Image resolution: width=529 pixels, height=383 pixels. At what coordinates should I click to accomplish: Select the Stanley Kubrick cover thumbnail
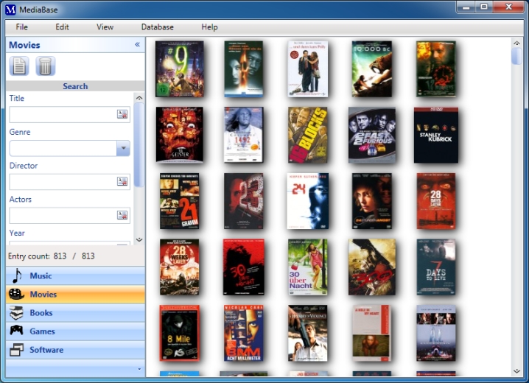[436, 135]
